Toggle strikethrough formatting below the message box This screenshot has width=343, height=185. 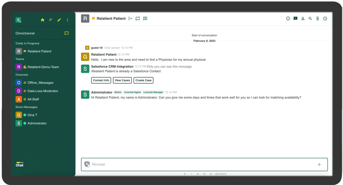click(198, 174)
